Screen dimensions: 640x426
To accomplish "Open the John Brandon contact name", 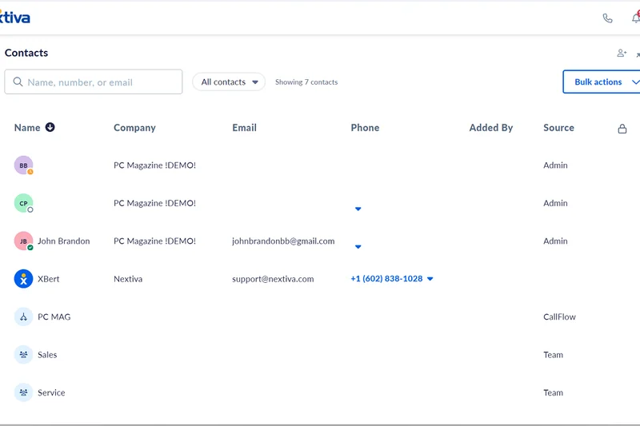I will coord(63,241).
